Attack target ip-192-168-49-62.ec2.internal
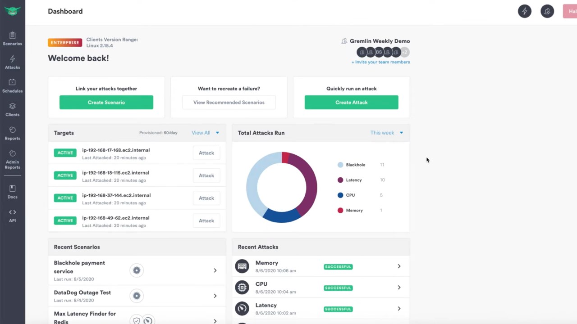577x324 pixels. (206, 220)
